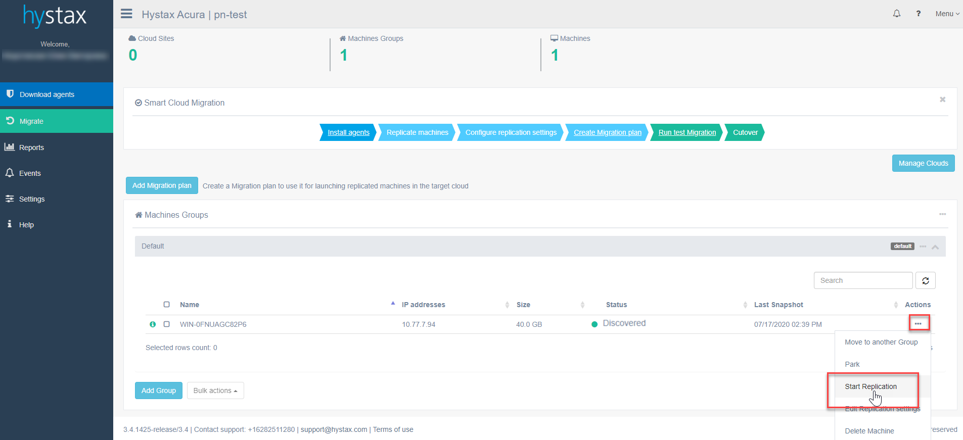The image size is (963, 440).
Task: Open the Default group ellipsis menu
Action: coord(923,247)
